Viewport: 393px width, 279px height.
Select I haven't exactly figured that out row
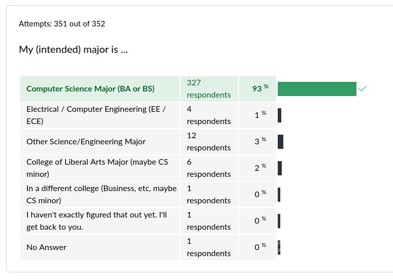[x=148, y=221]
